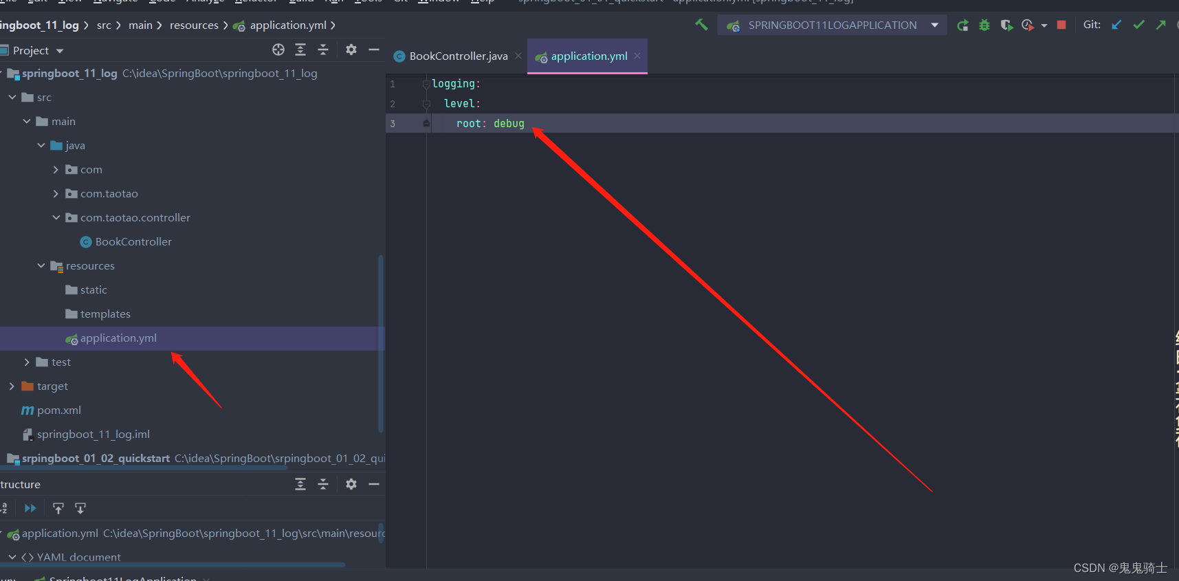This screenshot has width=1179, height=581.
Task: Select srpingboot_01_02_quickstart module
Action: point(96,459)
